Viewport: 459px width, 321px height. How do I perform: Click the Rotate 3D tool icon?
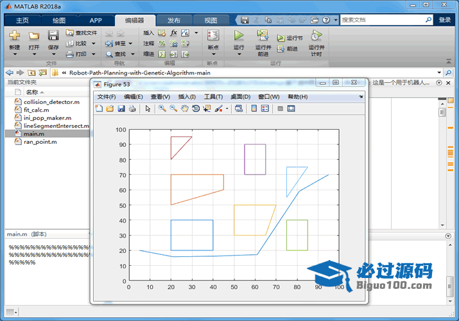click(x=196, y=108)
